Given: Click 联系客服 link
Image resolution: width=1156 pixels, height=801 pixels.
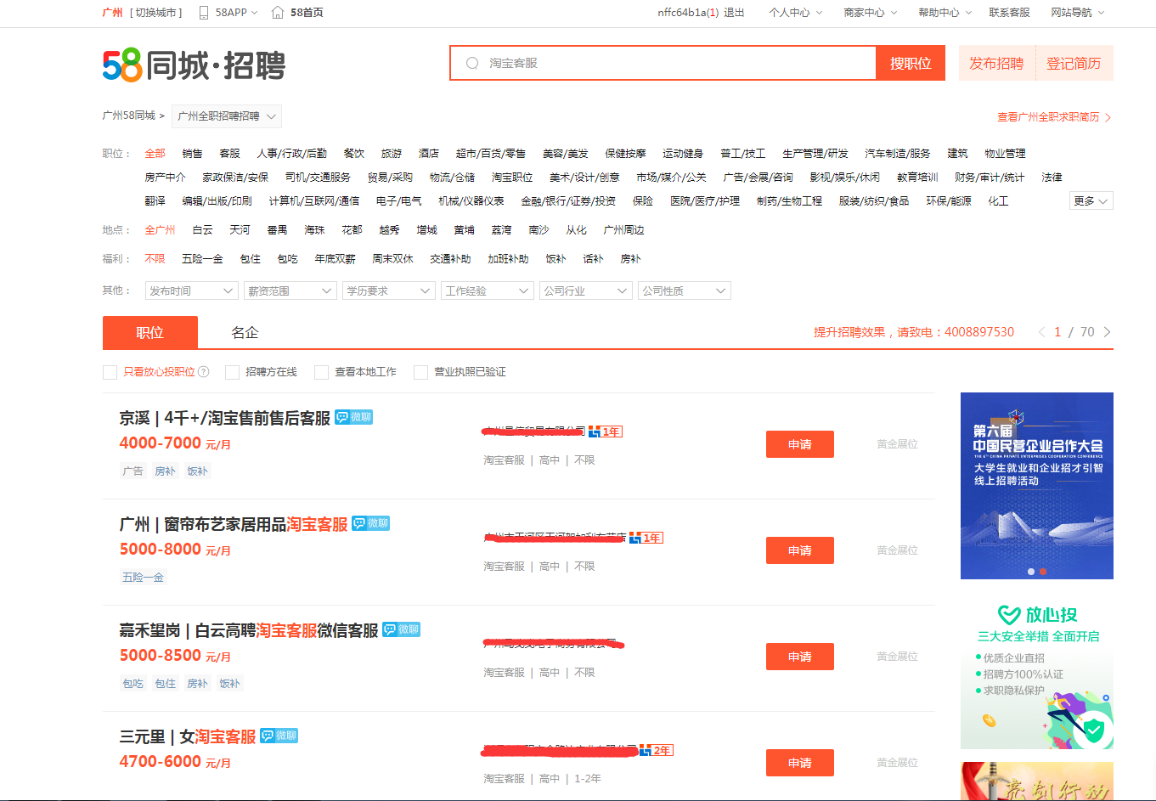Looking at the screenshot, I should [1010, 13].
